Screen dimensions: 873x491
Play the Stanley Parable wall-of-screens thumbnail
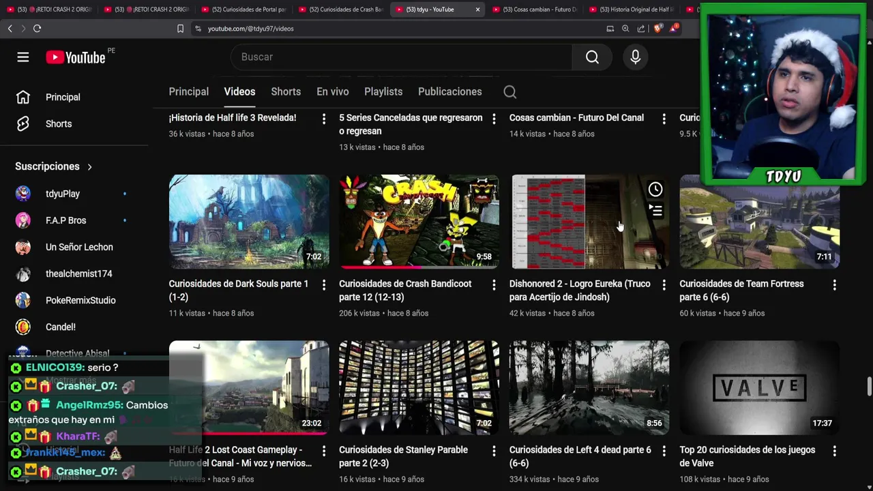[x=419, y=387]
